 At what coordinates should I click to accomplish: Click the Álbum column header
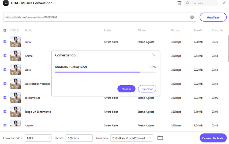(x=141, y=30)
